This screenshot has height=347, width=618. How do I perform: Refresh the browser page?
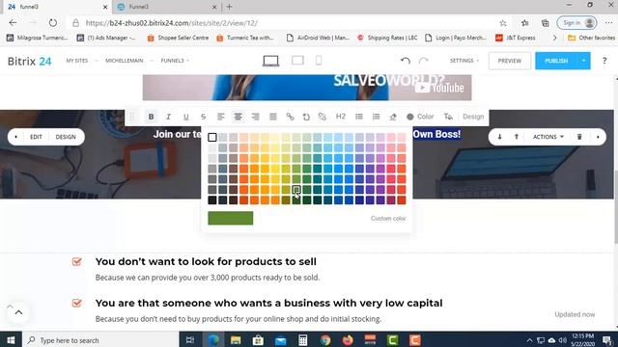click(x=53, y=23)
